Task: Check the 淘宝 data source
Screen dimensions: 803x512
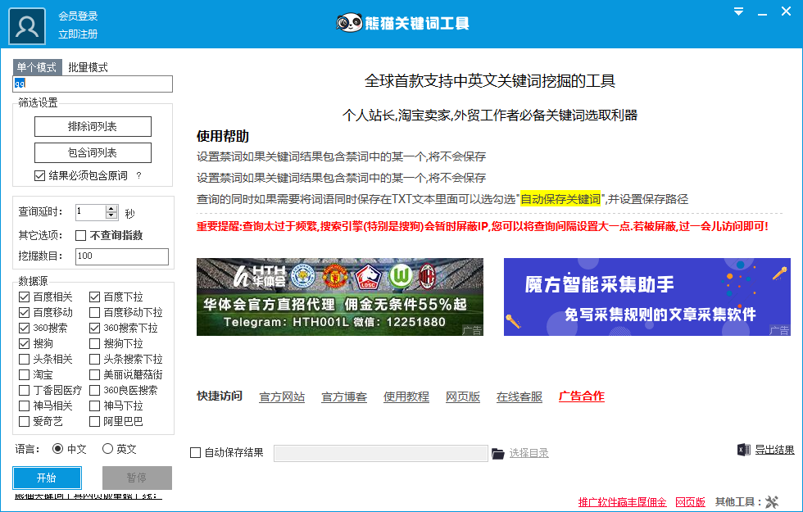Action: tap(24, 375)
